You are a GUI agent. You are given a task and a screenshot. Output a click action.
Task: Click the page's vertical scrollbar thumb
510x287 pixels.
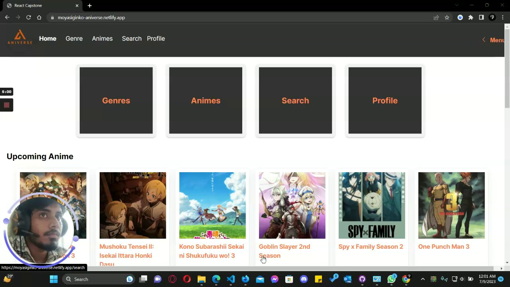(507, 68)
